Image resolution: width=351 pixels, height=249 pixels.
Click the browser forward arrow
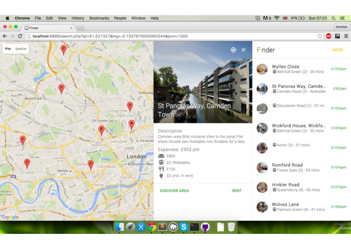tap(12, 36)
